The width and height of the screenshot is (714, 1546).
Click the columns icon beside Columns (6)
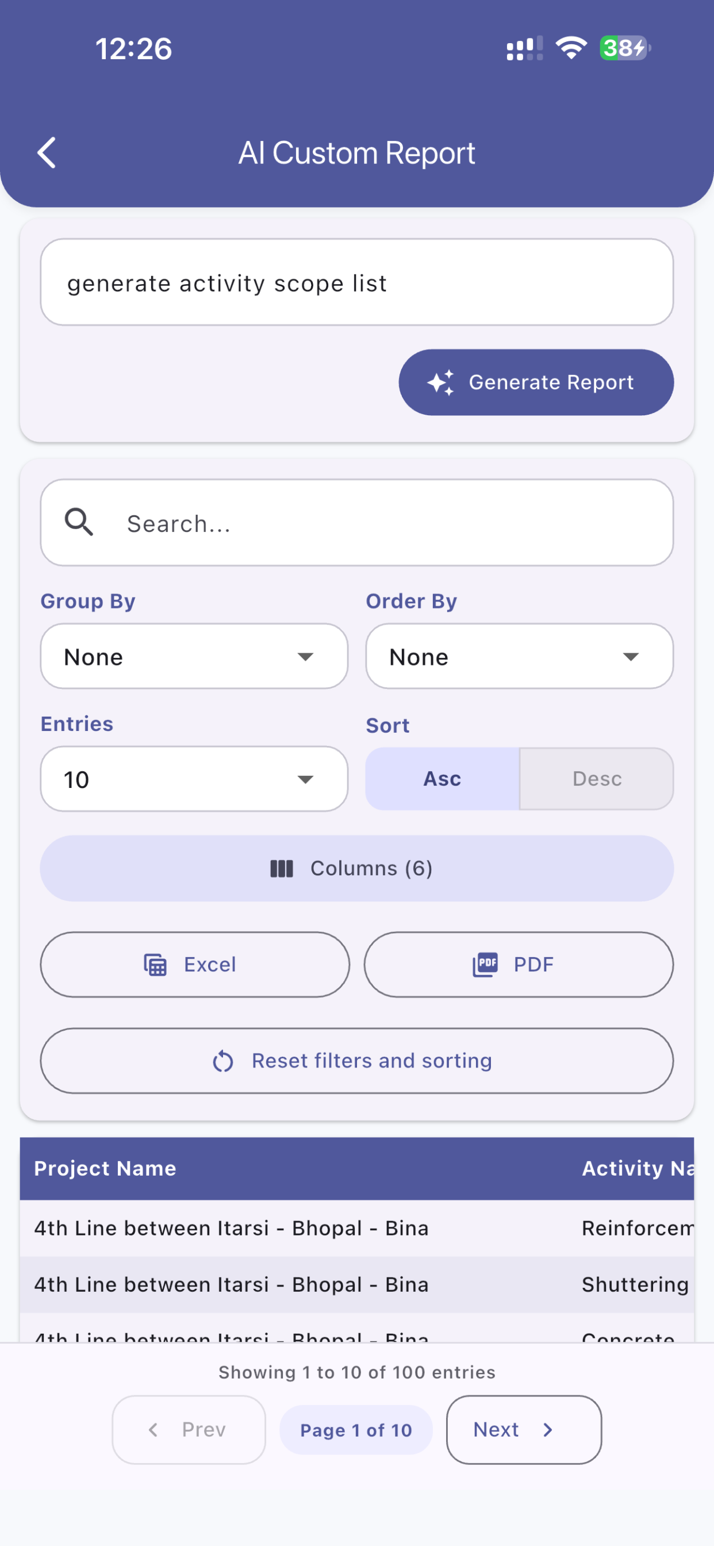pyautogui.click(x=281, y=868)
